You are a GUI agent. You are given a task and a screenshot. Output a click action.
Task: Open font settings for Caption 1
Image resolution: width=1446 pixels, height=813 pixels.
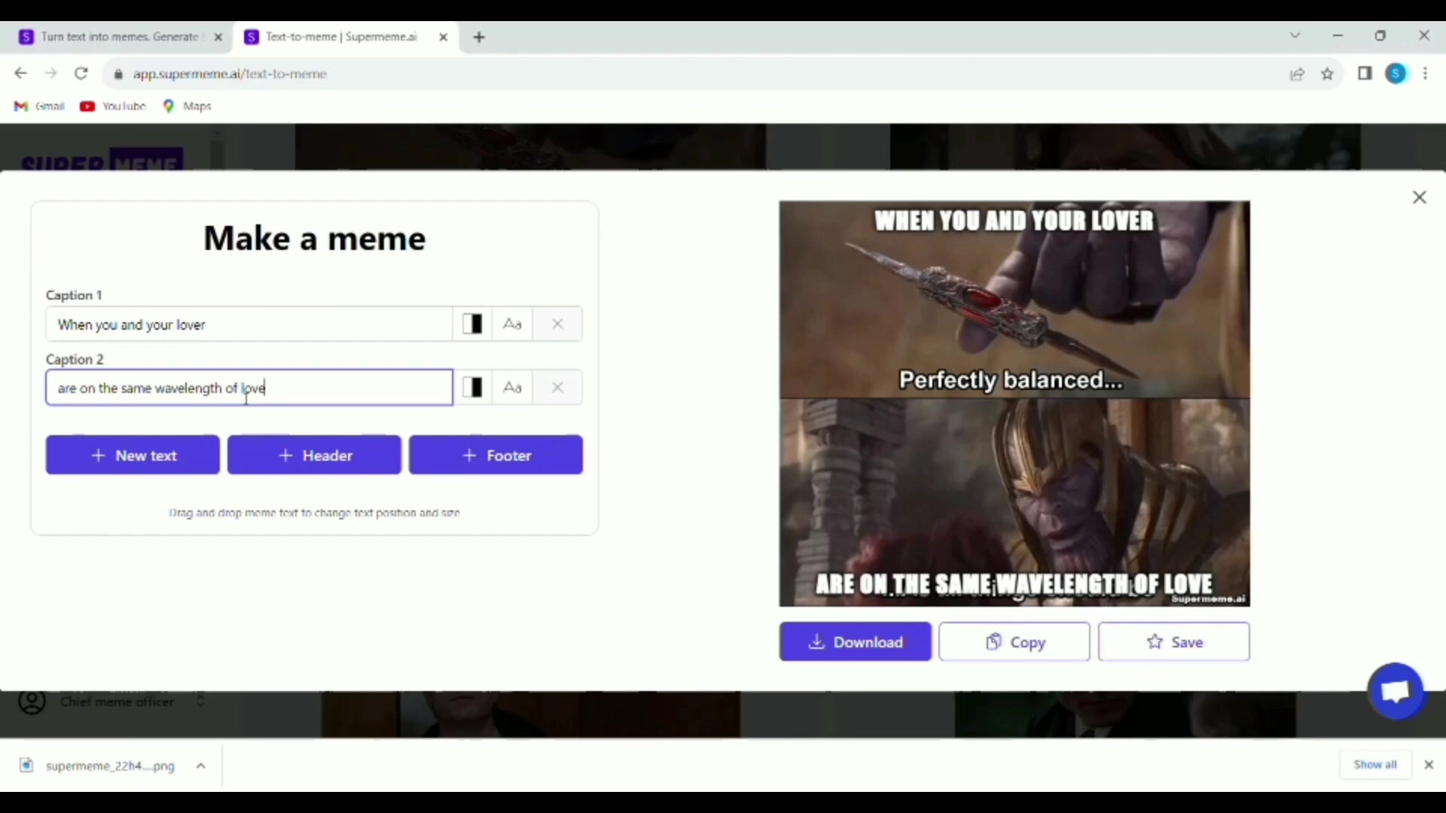pos(512,324)
